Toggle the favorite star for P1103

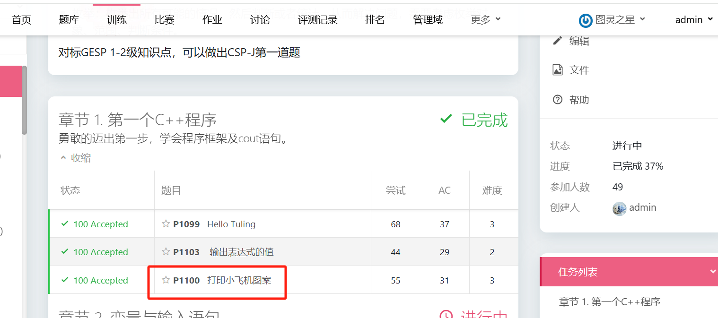tap(166, 252)
